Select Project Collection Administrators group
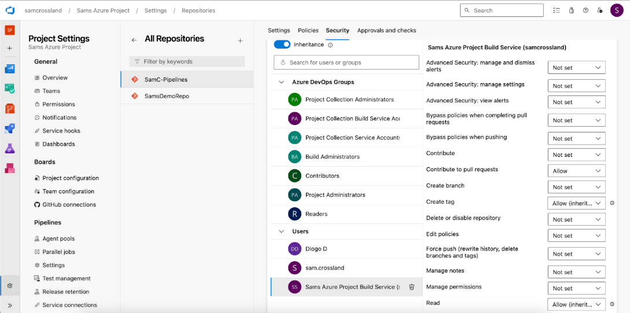The width and height of the screenshot is (630, 313). point(345,100)
